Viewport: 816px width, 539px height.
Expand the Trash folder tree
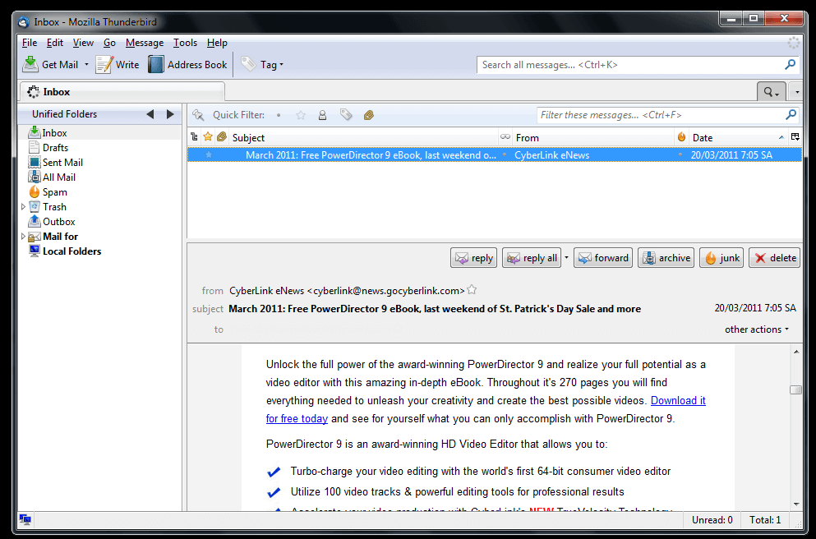[23, 206]
